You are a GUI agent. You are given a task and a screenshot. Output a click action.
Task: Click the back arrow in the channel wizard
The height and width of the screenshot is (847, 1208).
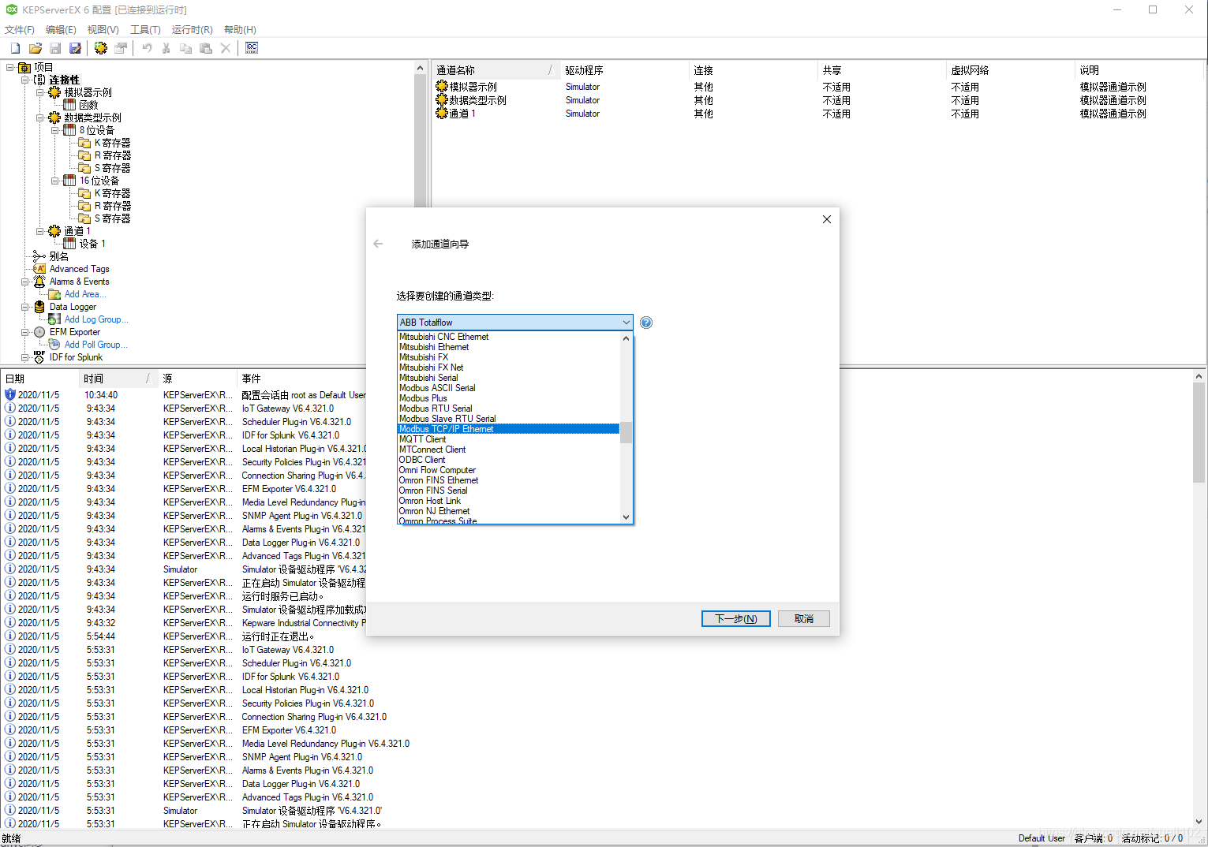pos(378,244)
